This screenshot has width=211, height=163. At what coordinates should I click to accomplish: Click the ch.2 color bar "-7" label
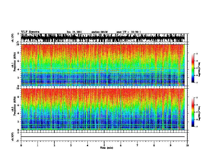pyautogui.click(x=197, y=127)
